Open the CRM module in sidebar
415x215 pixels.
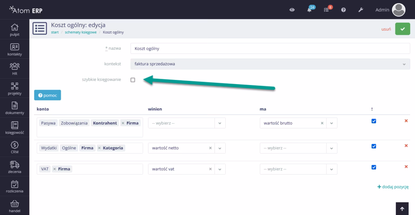pyautogui.click(x=15, y=148)
